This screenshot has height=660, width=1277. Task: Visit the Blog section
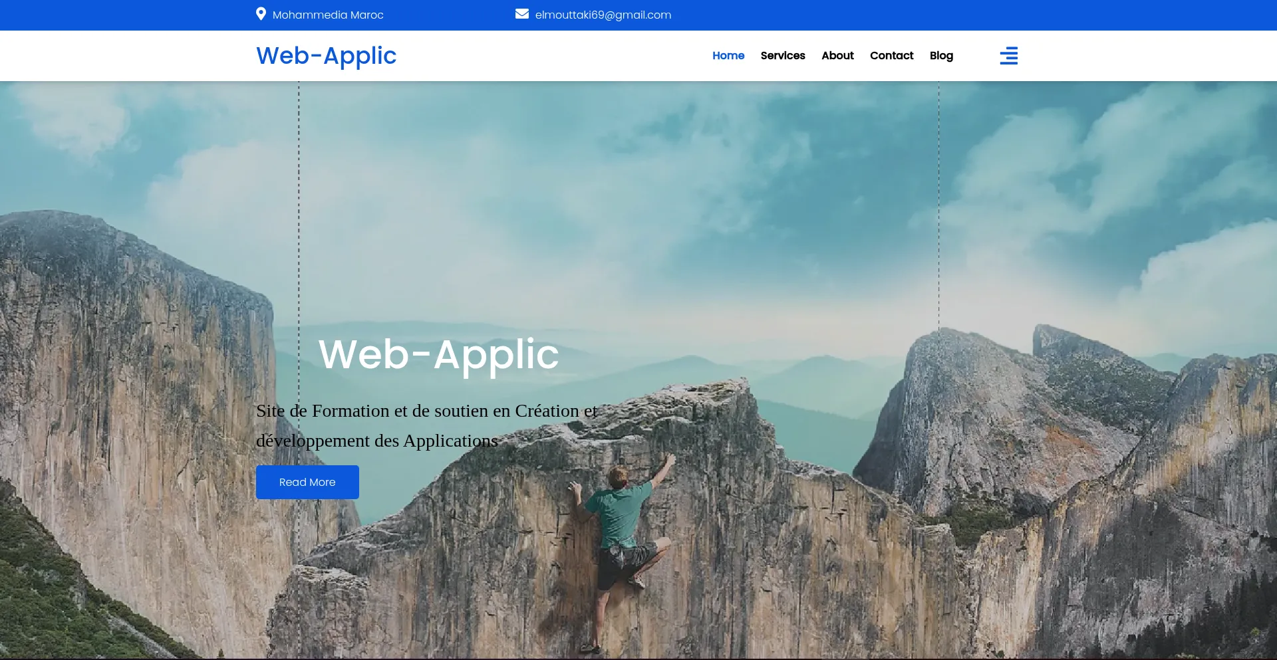pos(940,56)
